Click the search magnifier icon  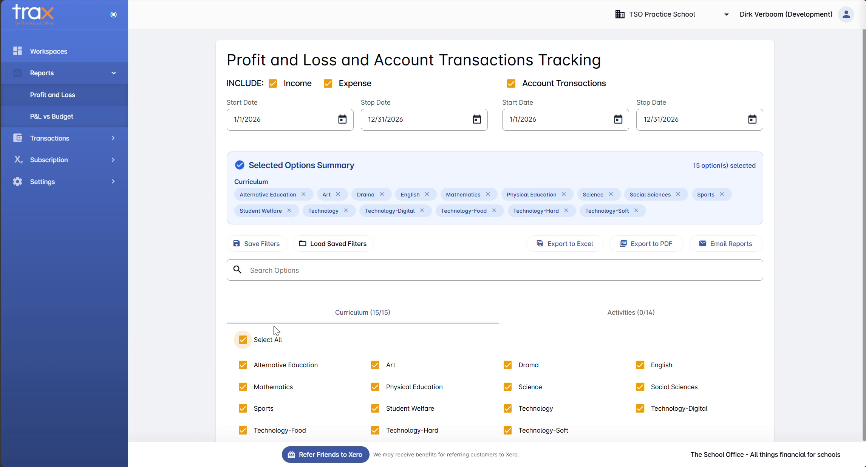click(x=237, y=270)
